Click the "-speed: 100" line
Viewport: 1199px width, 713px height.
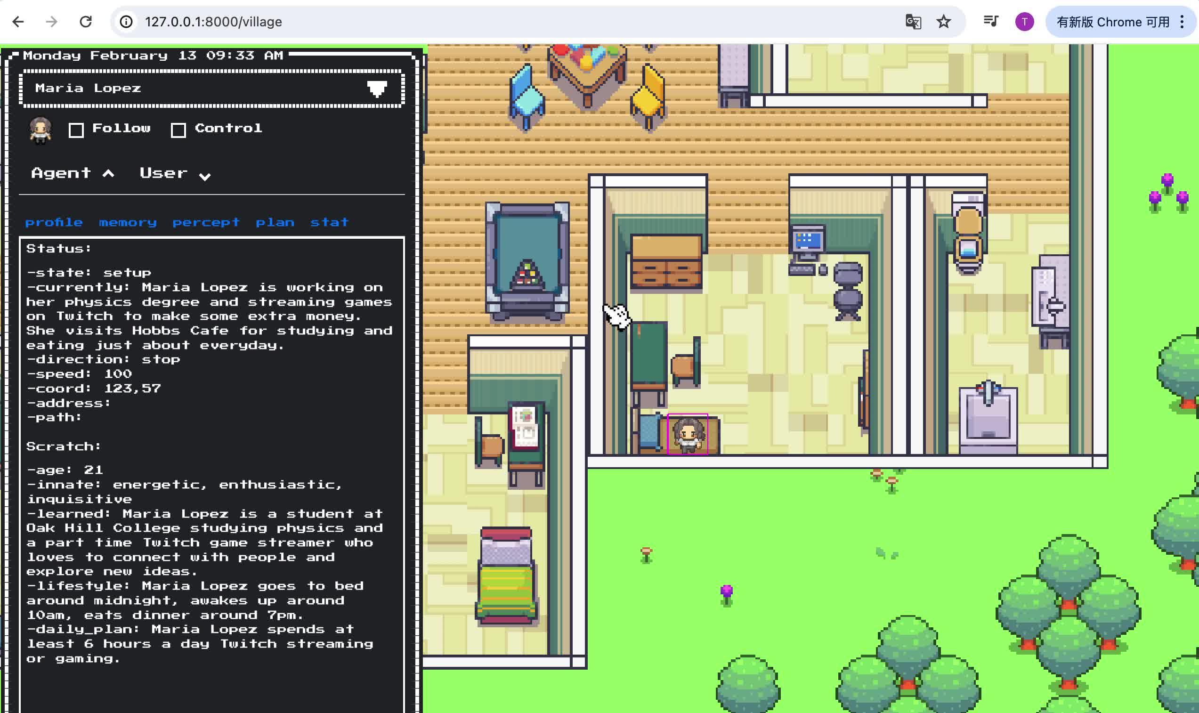[79, 374]
